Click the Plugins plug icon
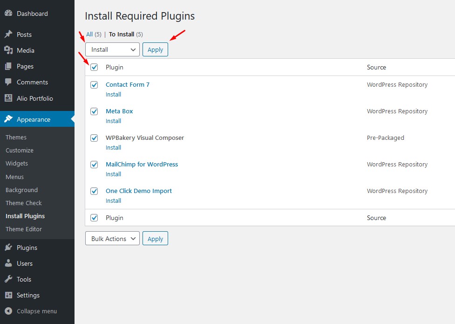455x324 pixels. 8,248
